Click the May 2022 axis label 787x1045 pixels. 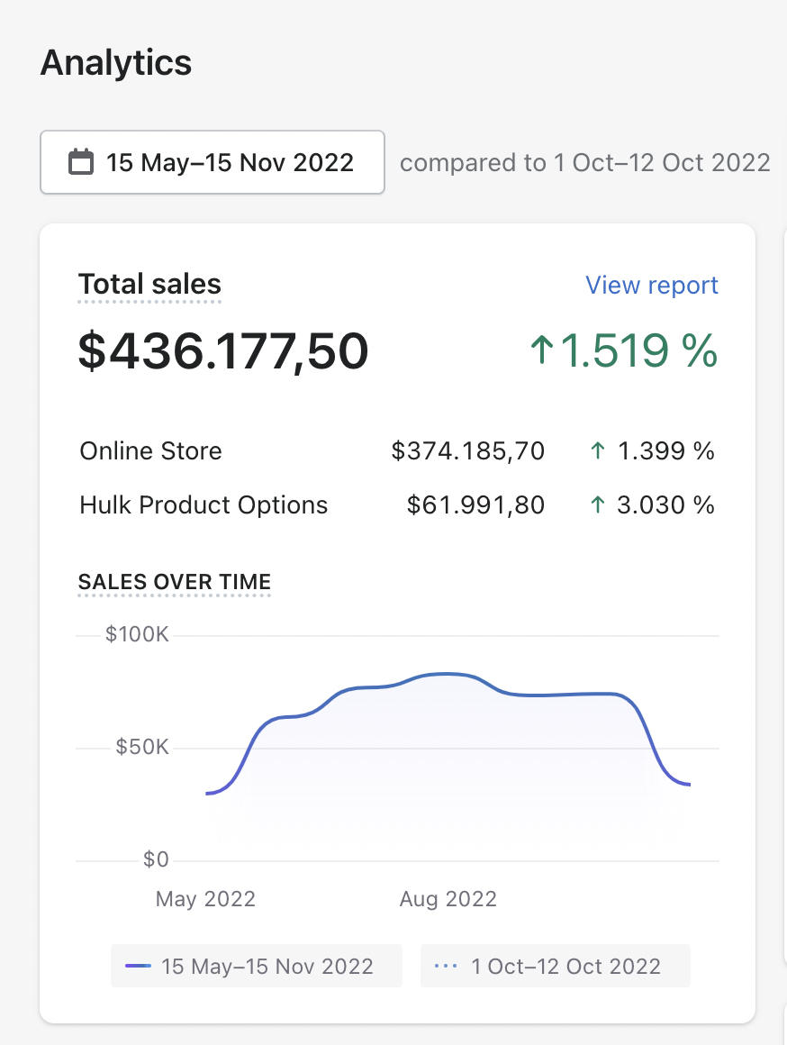point(205,899)
